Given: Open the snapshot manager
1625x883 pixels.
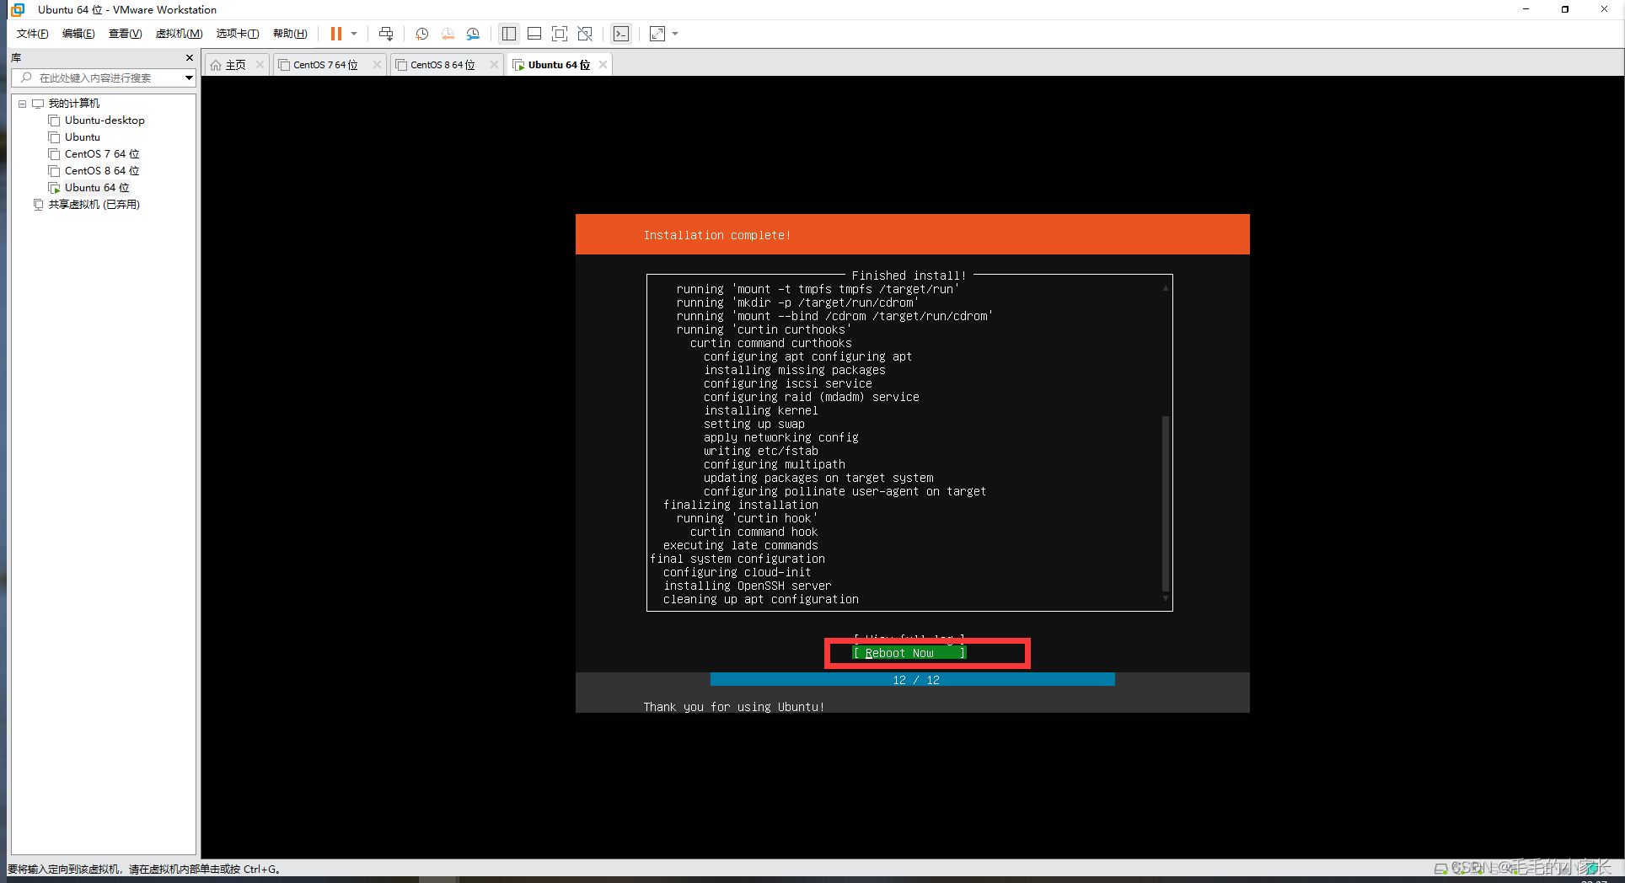Looking at the screenshot, I should tap(473, 34).
